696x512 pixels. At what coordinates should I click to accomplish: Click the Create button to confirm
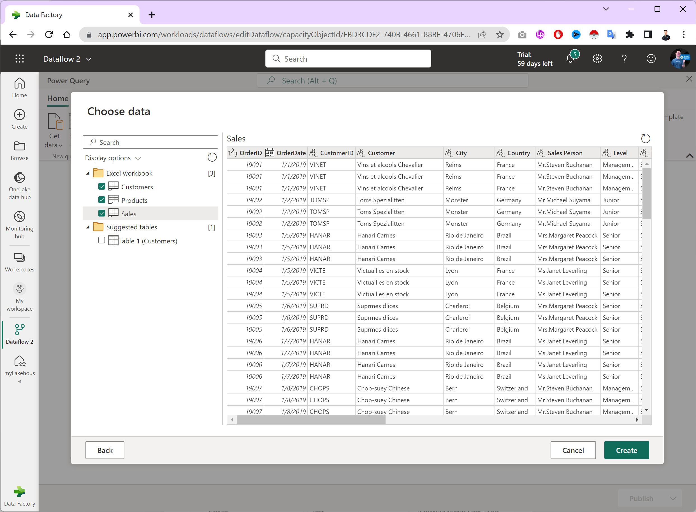coord(626,450)
